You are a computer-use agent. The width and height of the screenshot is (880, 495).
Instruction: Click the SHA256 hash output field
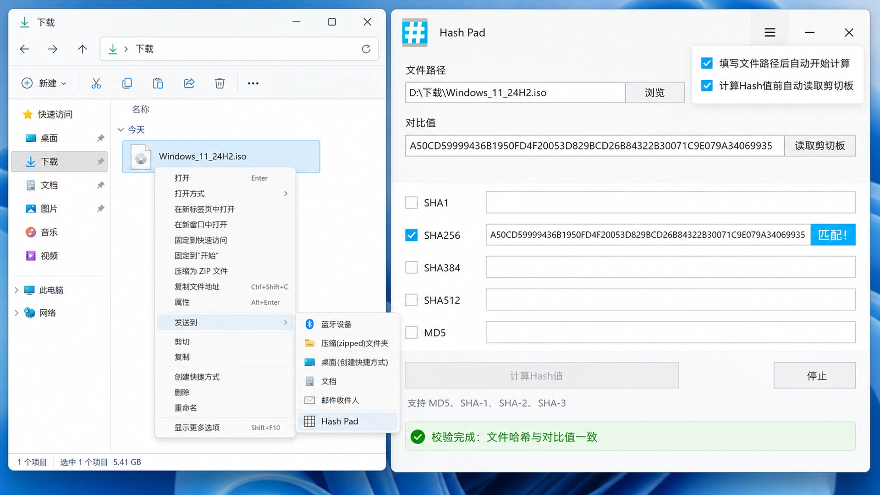coord(648,235)
